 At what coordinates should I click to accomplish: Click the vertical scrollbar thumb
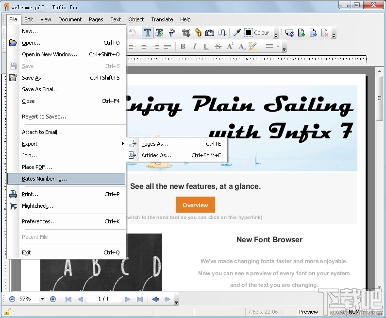pyautogui.click(x=379, y=98)
